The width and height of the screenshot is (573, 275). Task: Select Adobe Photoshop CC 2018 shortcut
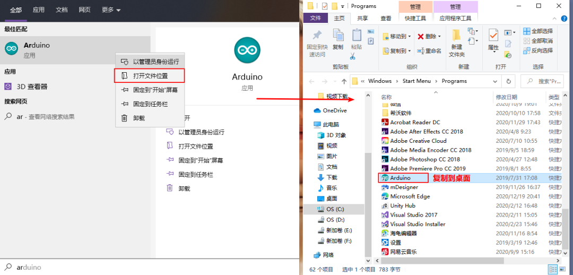pos(424,159)
